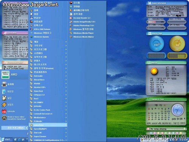Viewport: 189px width, 142px height.
Task: Click the blue CPU 100 gauge dial
Action: [x=156, y=44]
